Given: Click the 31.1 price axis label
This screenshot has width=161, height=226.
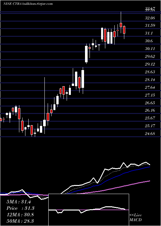Looking at the screenshot, I should click(x=149, y=33).
